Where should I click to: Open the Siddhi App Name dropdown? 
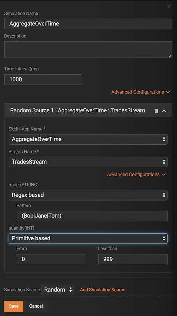[88, 139]
